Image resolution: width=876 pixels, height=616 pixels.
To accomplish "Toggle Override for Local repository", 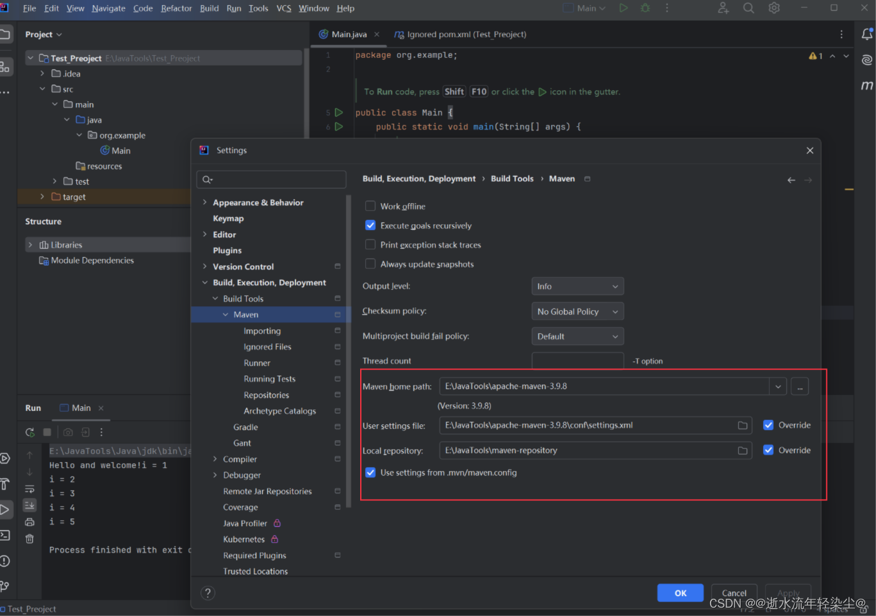I will (x=768, y=450).
